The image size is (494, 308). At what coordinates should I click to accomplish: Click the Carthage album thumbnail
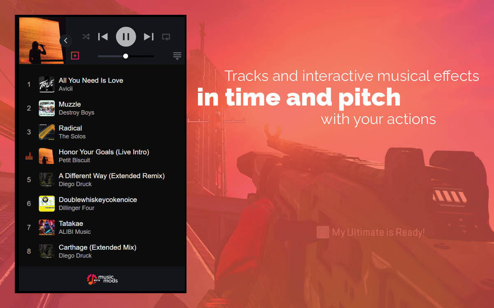tap(47, 251)
